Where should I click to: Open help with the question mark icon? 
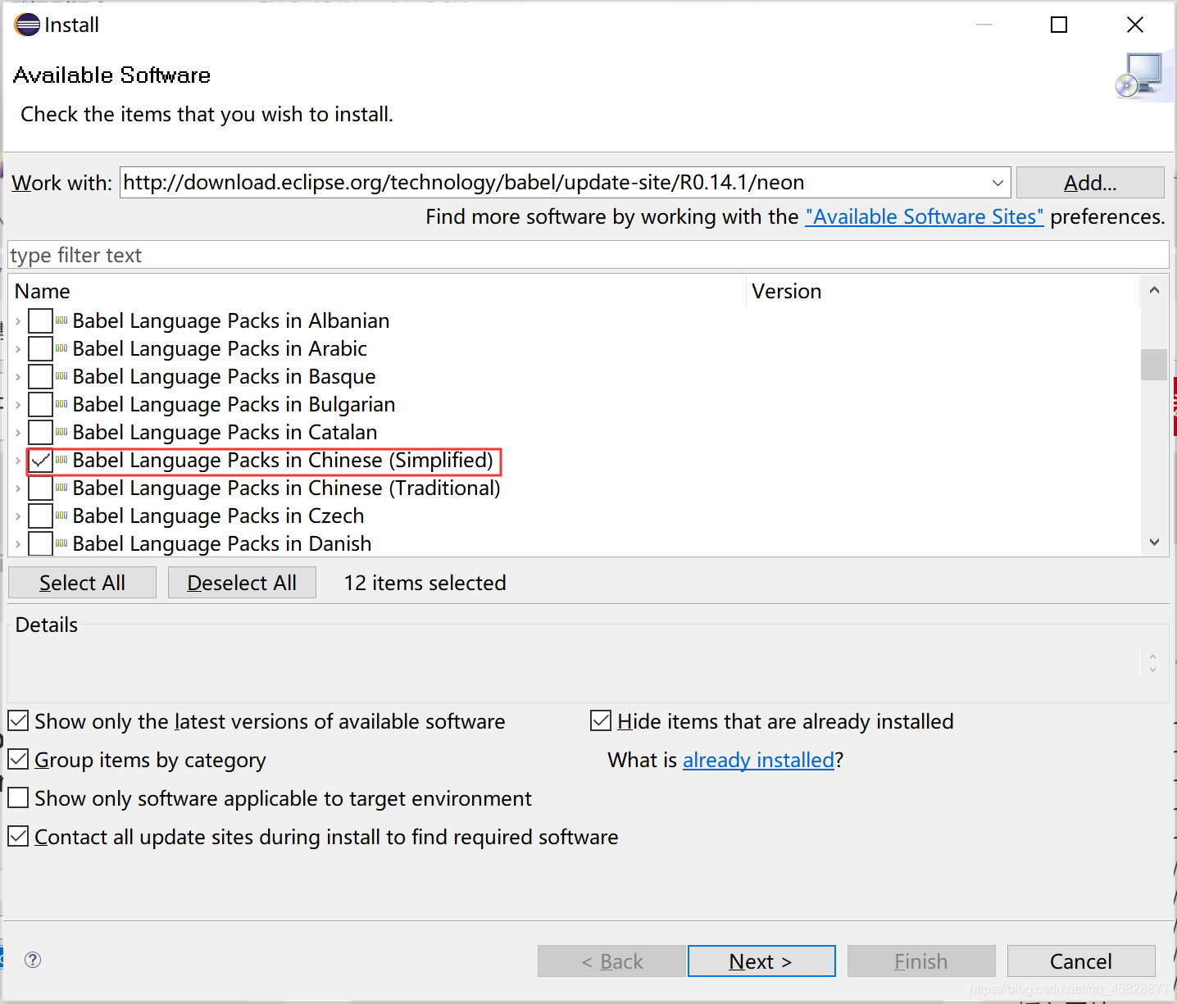pos(33,960)
